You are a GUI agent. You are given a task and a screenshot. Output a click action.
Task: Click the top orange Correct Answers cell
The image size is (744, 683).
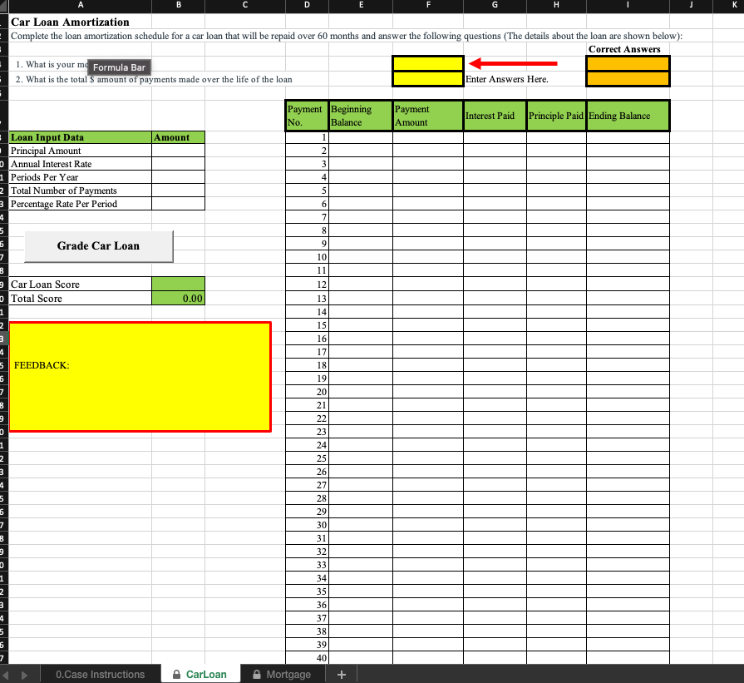(x=628, y=62)
